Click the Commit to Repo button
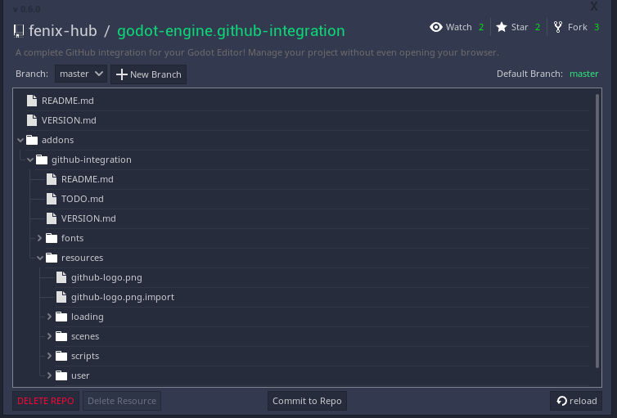The height and width of the screenshot is (418, 617). [x=307, y=401]
